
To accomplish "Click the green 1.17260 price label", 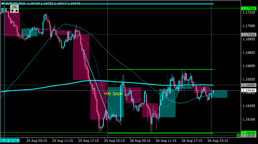I will 249,8.
